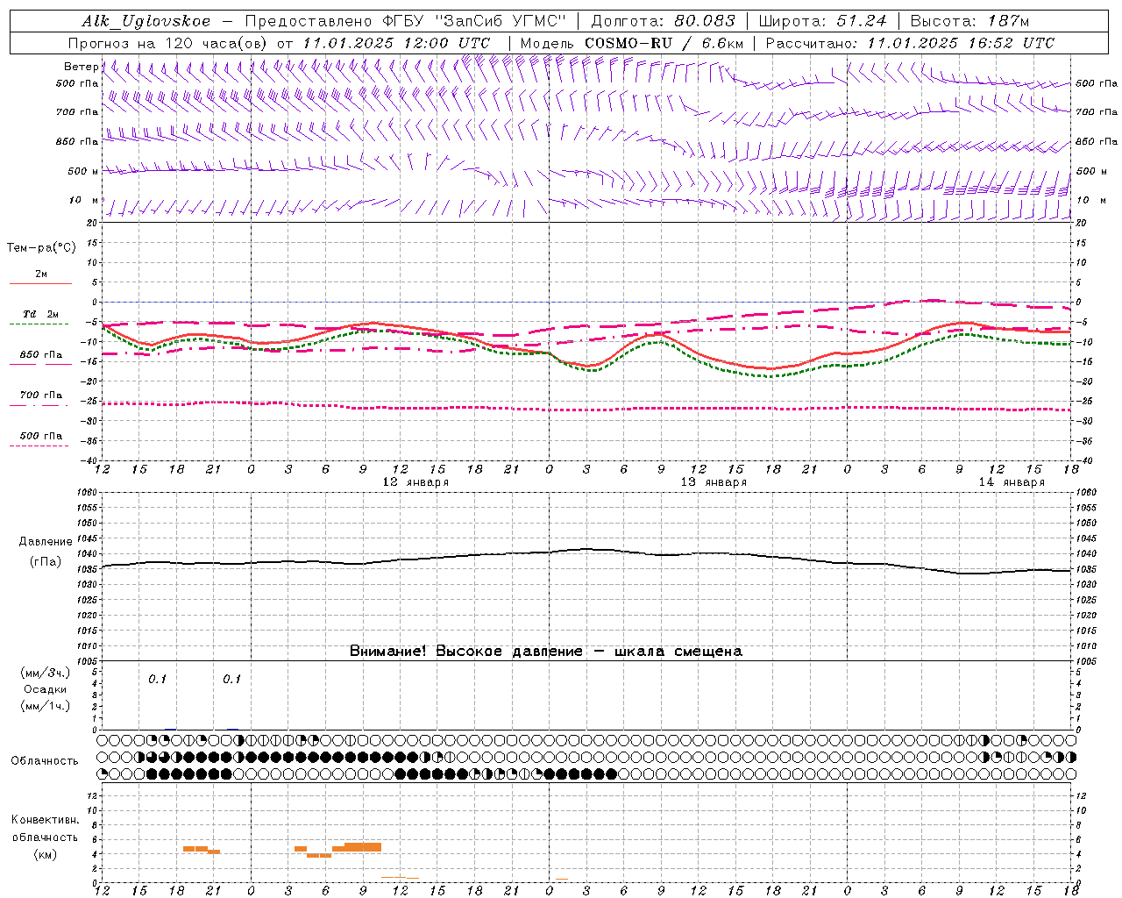The width and height of the screenshot is (1122, 898).
Task: Click the station name Alk_Uglovskoe
Action: tap(146, 21)
